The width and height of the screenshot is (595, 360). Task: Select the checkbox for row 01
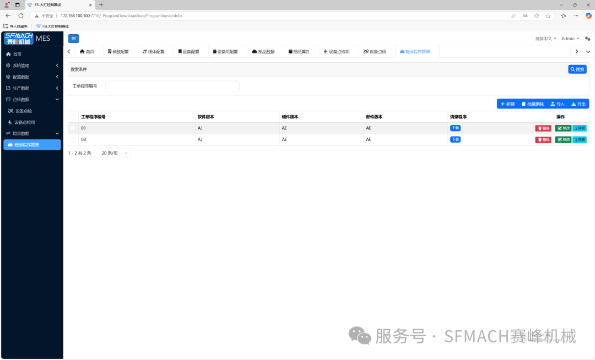coord(73,128)
